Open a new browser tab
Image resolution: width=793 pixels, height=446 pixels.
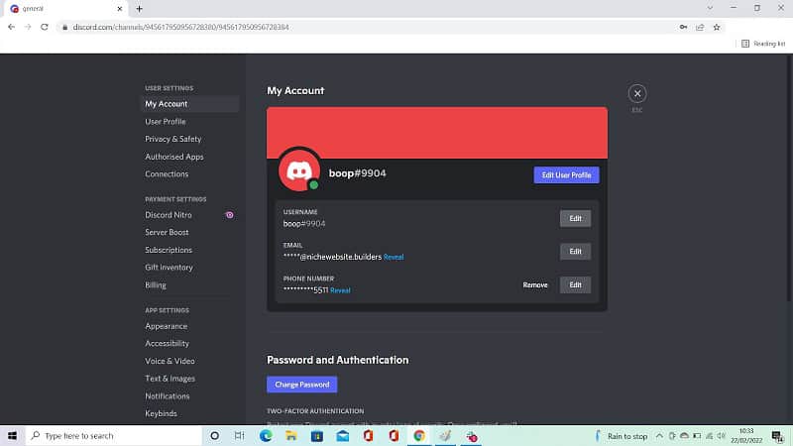pyautogui.click(x=139, y=9)
